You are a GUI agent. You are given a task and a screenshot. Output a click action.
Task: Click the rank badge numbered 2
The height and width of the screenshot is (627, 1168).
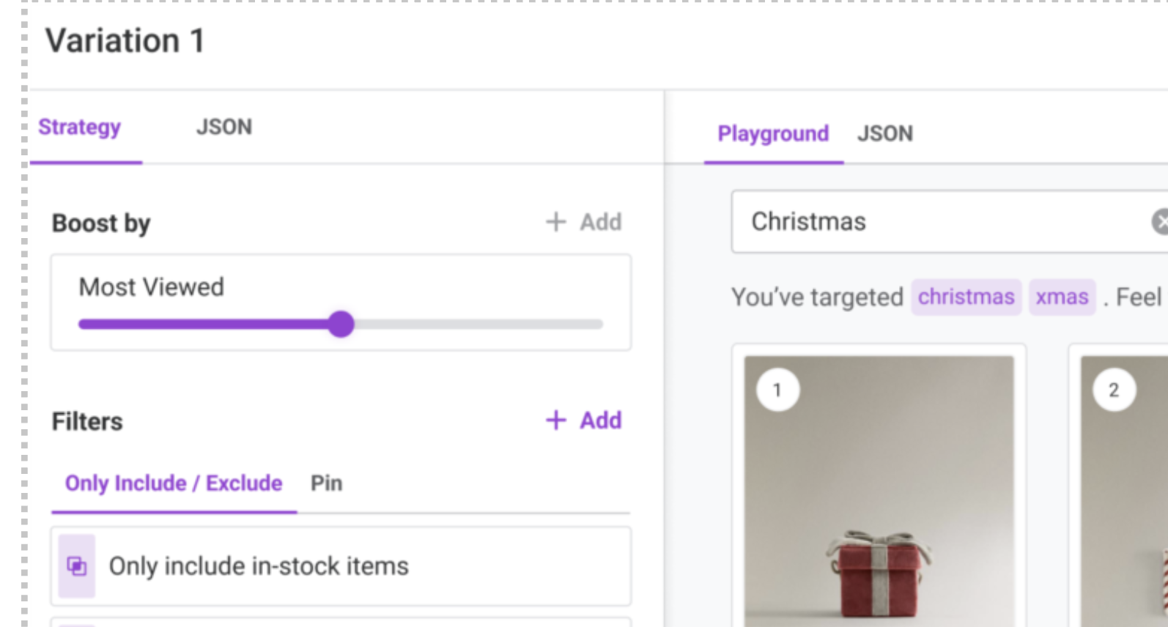pos(1114,390)
